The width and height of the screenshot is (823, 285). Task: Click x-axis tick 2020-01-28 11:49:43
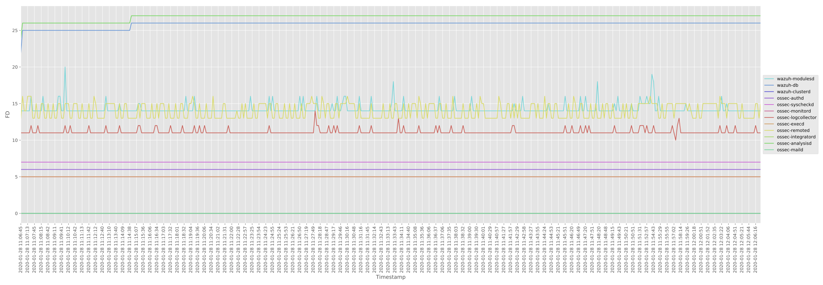[619, 249]
